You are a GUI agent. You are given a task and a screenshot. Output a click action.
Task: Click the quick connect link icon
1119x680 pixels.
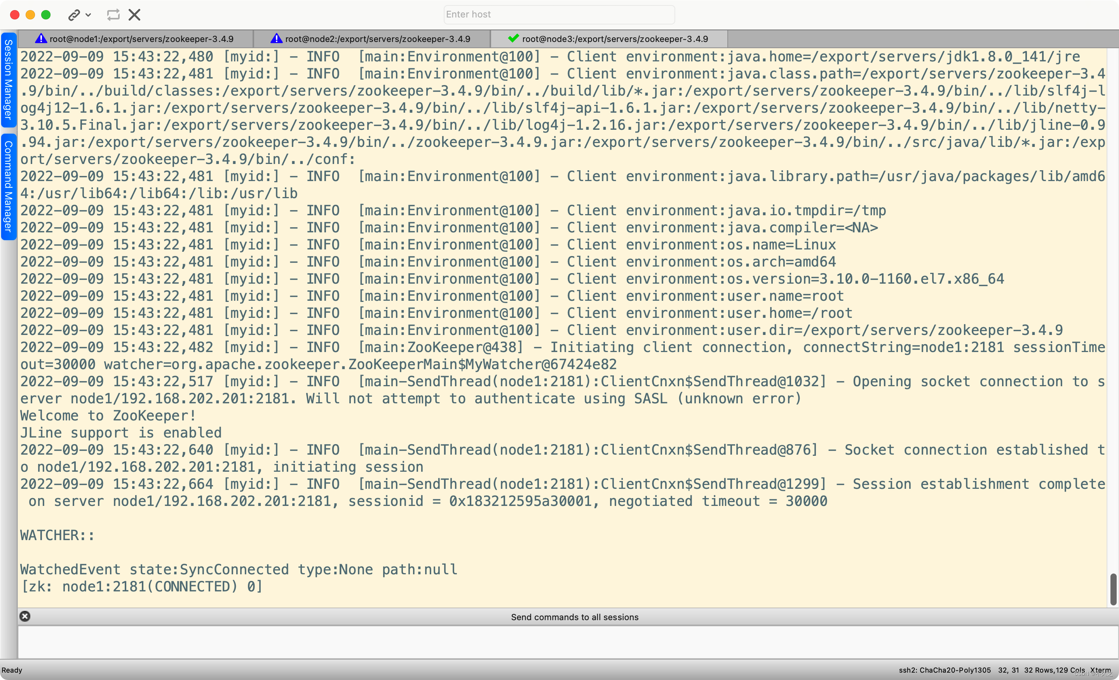[x=74, y=16]
